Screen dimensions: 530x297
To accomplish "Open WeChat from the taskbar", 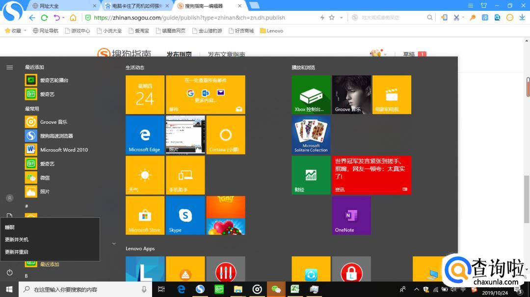I will (x=276, y=289).
